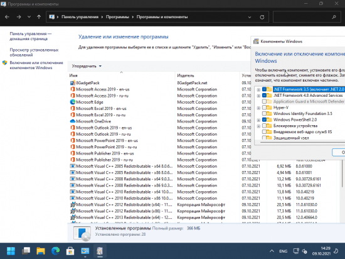
Task: Expand 'Блокировка устройства' tree node
Action: tap(258, 126)
